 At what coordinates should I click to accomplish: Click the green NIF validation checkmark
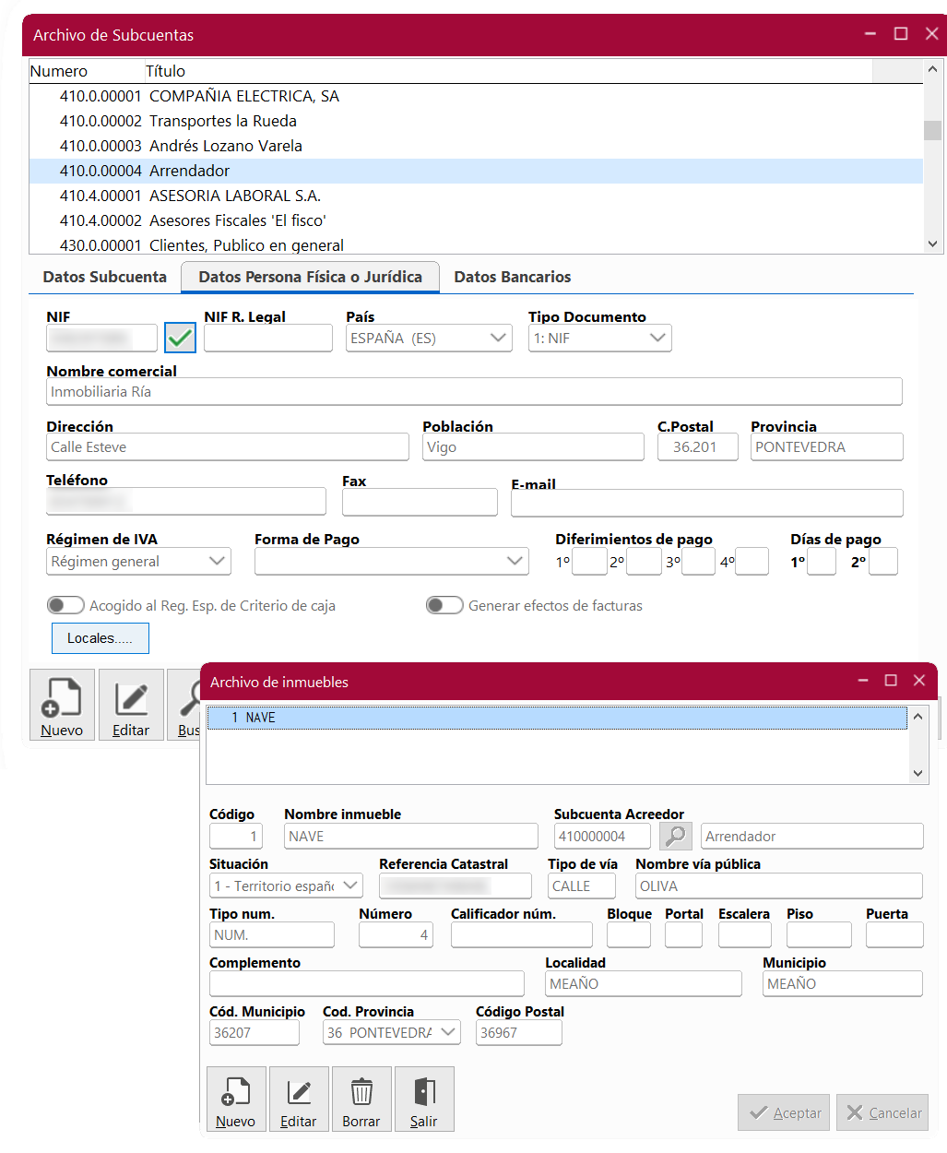pyautogui.click(x=180, y=339)
